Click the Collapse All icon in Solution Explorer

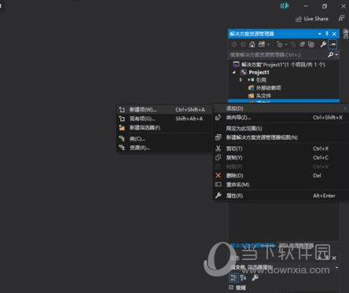(x=302, y=44)
